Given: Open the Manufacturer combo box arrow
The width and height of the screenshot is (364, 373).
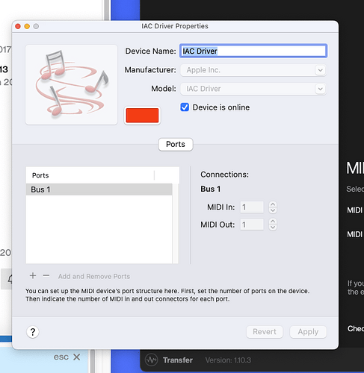Looking at the screenshot, I should [321, 70].
